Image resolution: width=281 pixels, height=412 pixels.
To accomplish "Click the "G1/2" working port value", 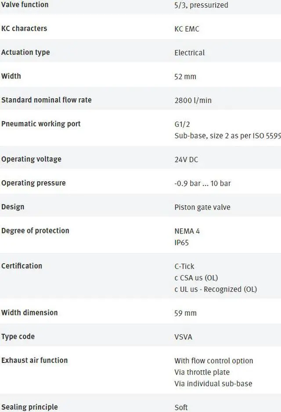I will [x=182, y=124].
